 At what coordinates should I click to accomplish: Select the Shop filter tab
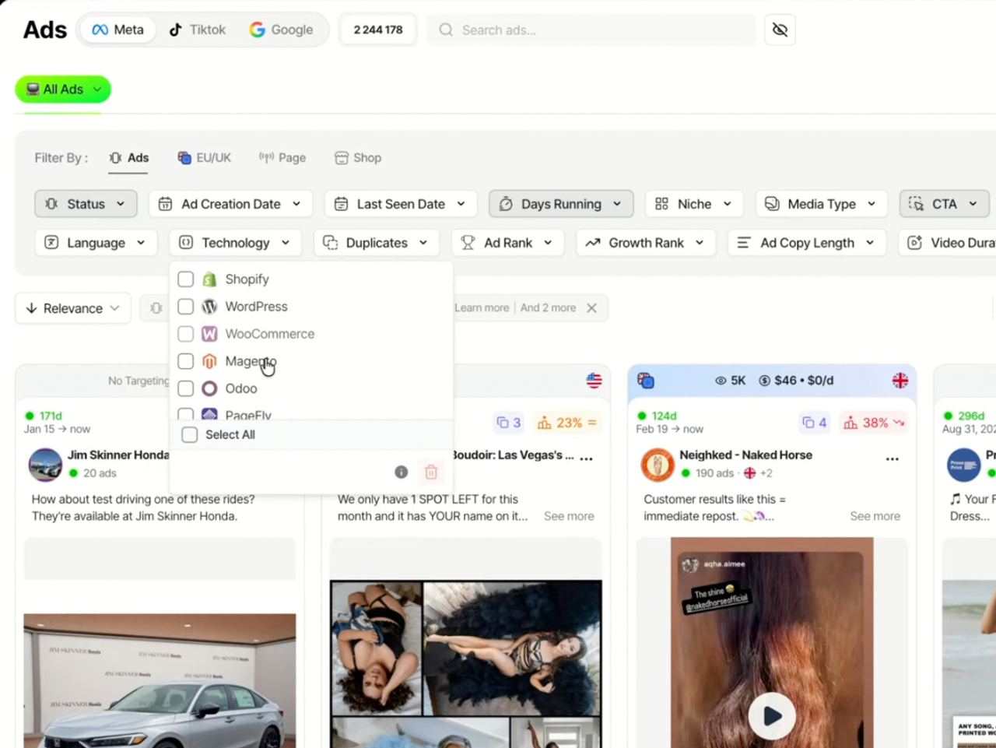[358, 158]
